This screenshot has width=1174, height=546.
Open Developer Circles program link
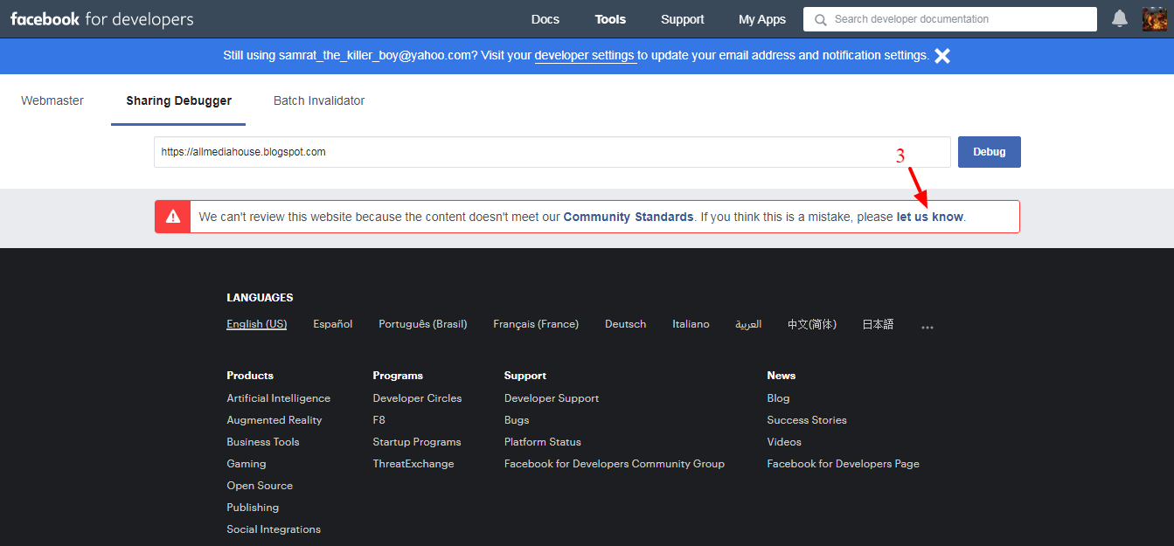(x=417, y=398)
